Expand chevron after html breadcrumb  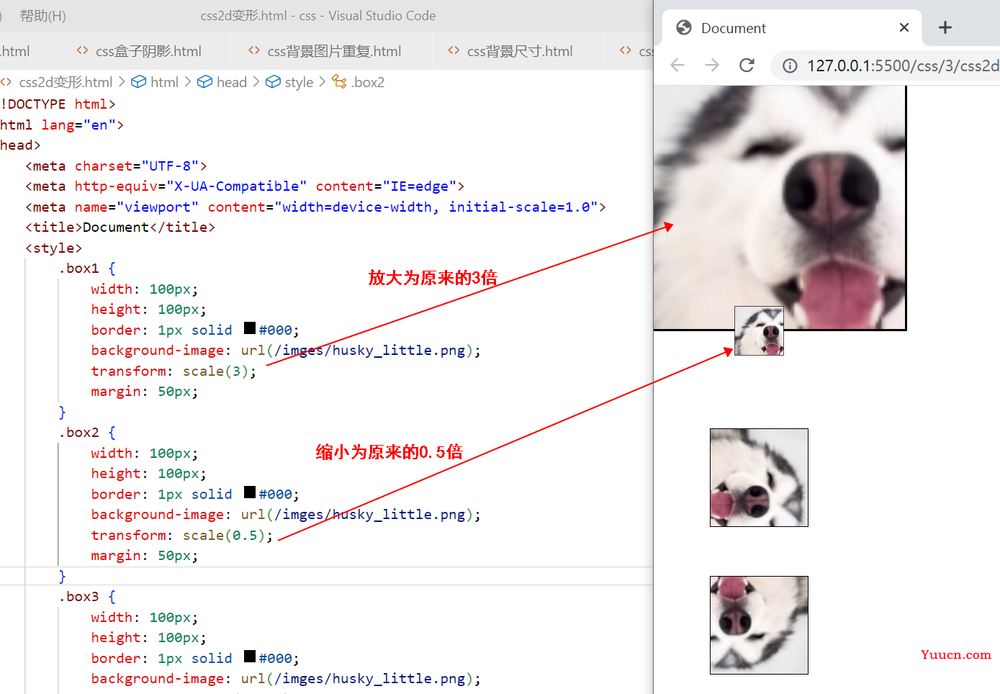(x=188, y=82)
